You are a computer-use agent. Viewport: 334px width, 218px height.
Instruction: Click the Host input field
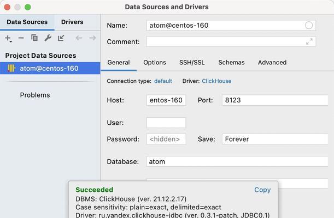(166, 100)
